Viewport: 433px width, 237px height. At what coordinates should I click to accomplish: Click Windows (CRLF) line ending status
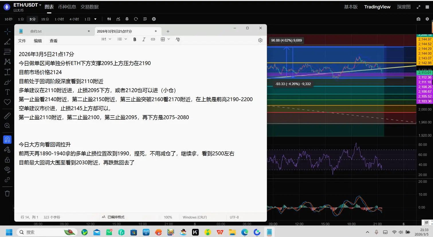point(195,217)
